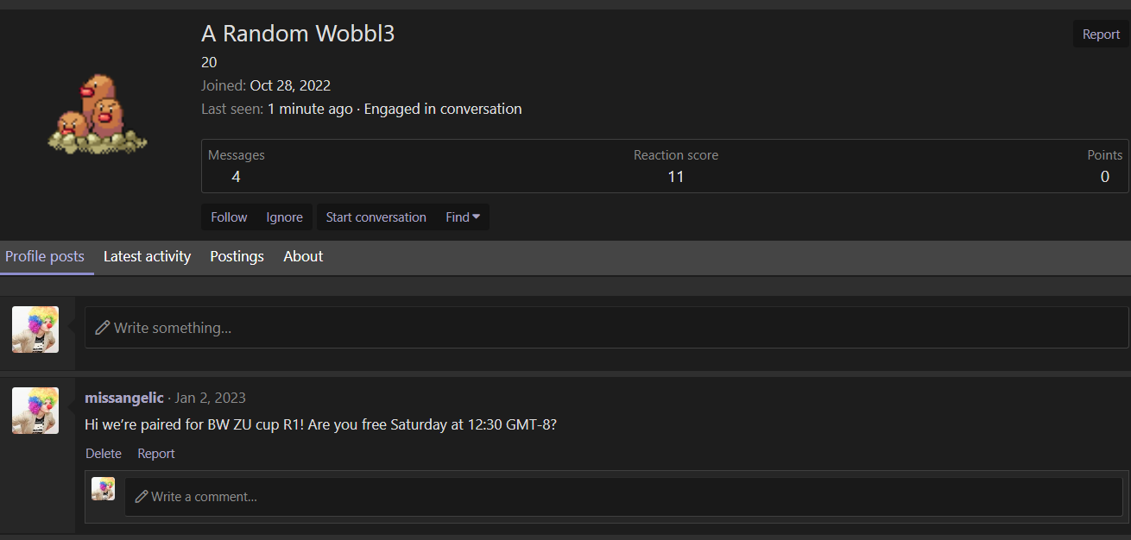The width and height of the screenshot is (1131, 540).
Task: Click A Random Wobbl3's Diglett profile avatar
Action: point(97,112)
